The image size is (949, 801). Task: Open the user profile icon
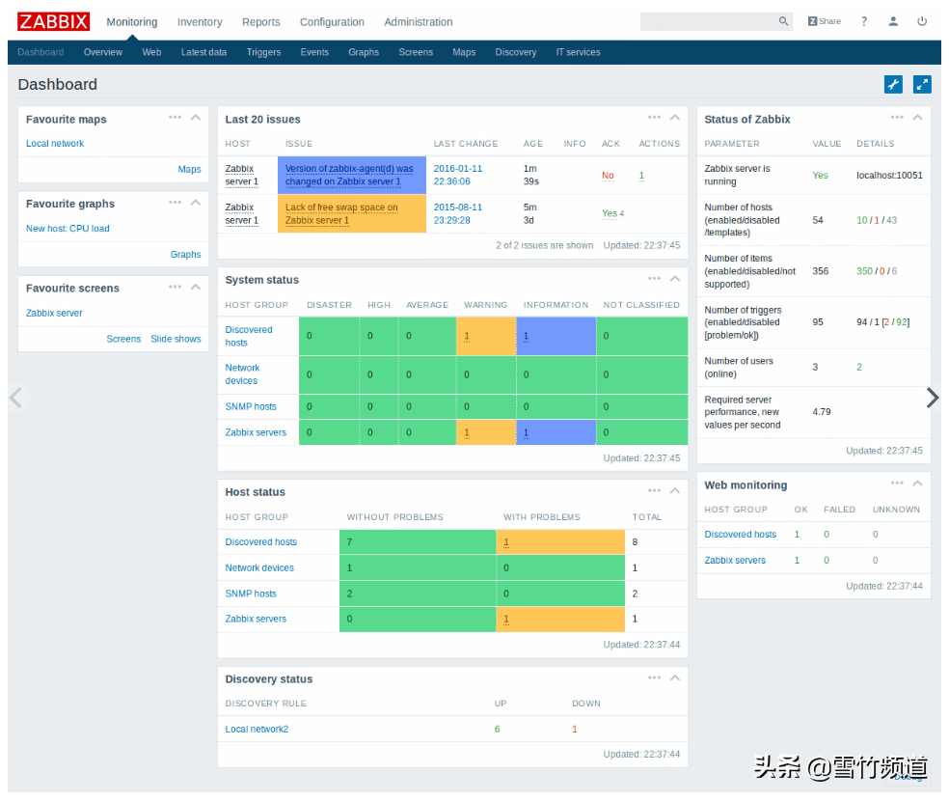(893, 21)
